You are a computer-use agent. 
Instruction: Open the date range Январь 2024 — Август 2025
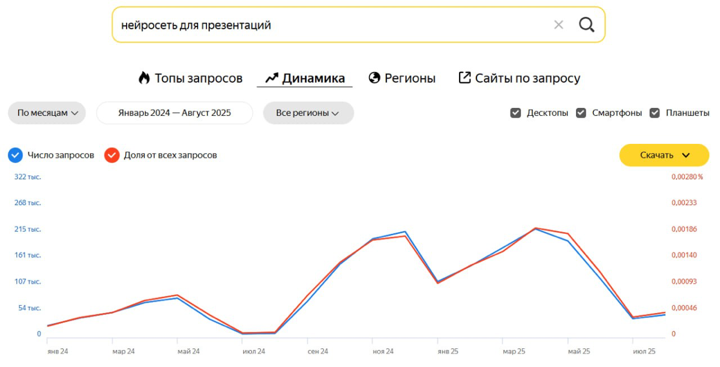point(175,113)
